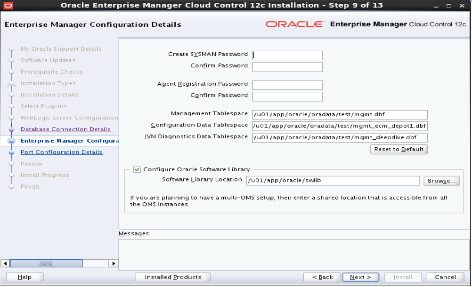Click the Management Tablespace path field
This screenshot has height=287, width=472.
(340, 114)
